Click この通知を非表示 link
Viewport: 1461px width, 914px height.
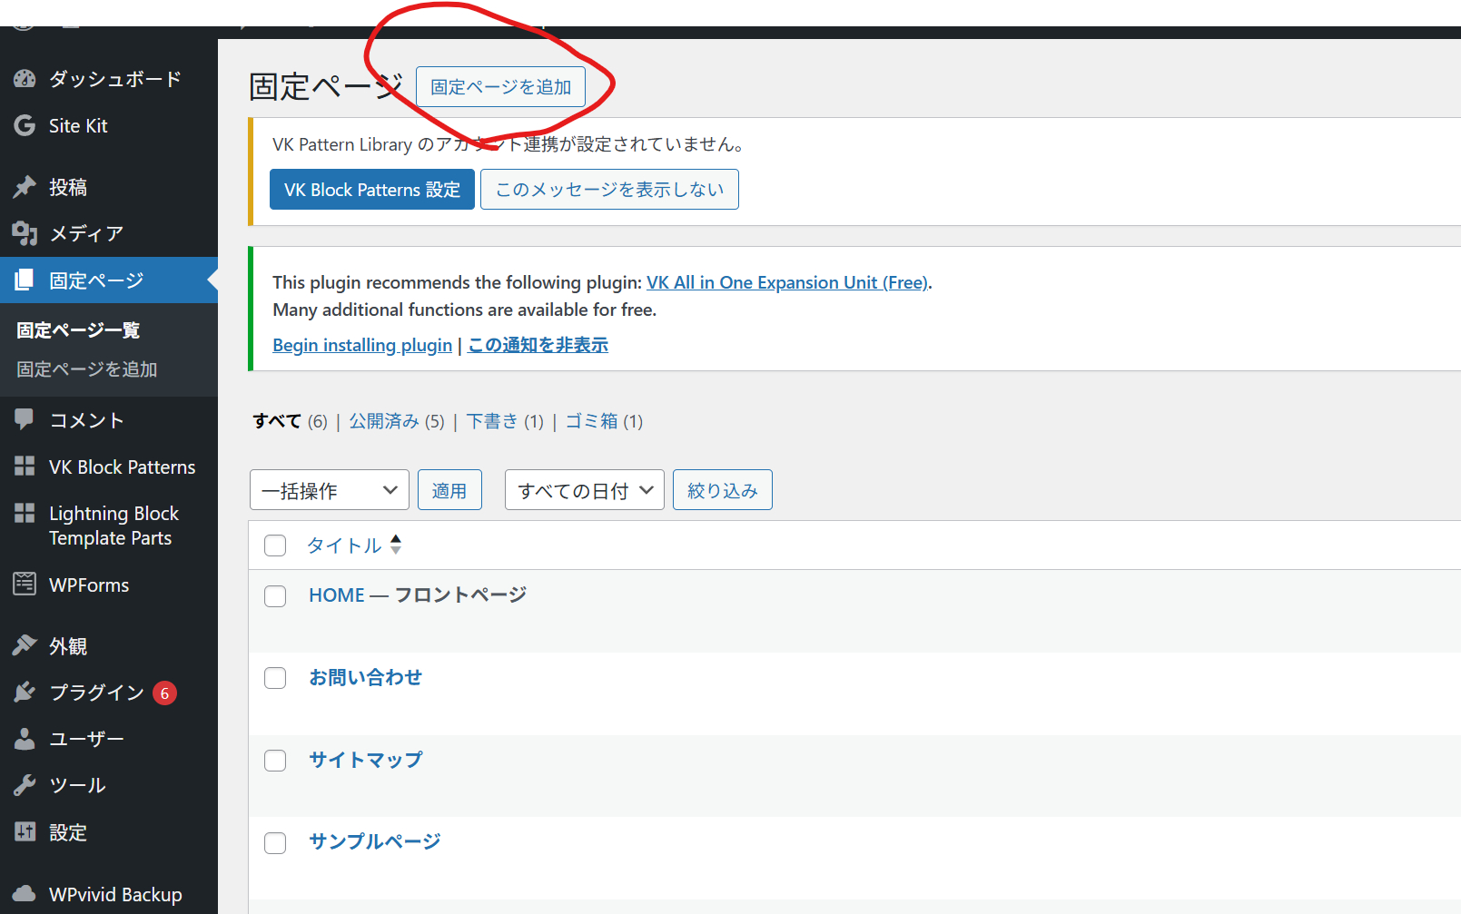point(538,345)
